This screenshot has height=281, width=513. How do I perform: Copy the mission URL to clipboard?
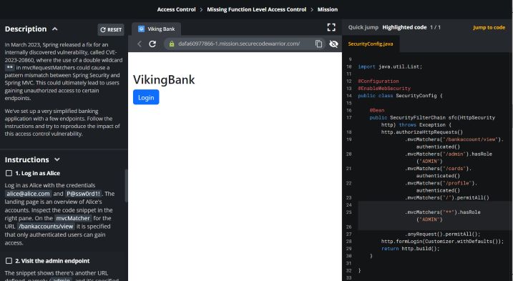318,44
